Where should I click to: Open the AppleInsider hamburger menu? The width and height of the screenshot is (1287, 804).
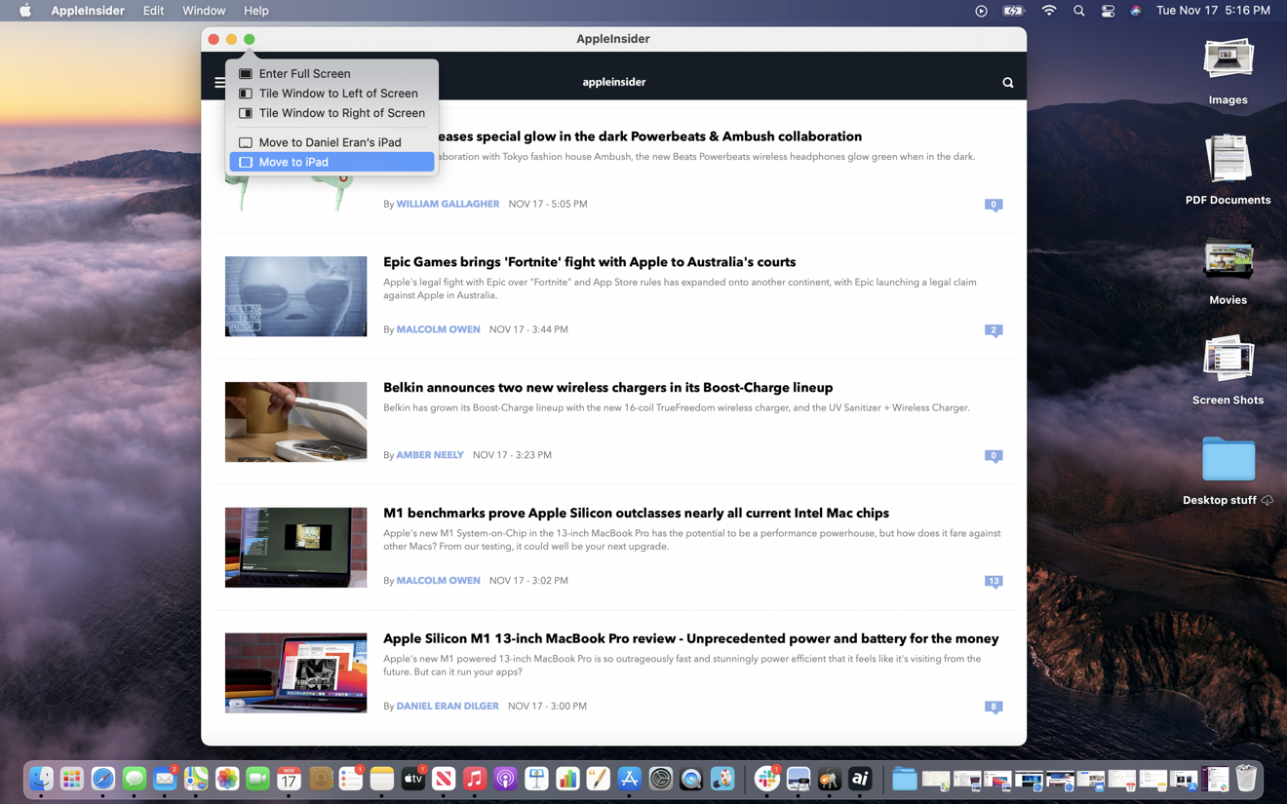(x=219, y=83)
